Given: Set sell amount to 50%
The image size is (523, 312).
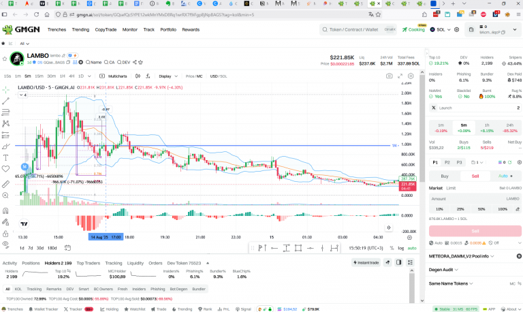Looking at the screenshot, I should (x=481, y=209).
